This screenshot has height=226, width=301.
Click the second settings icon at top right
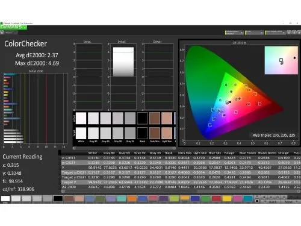coord(294,33)
